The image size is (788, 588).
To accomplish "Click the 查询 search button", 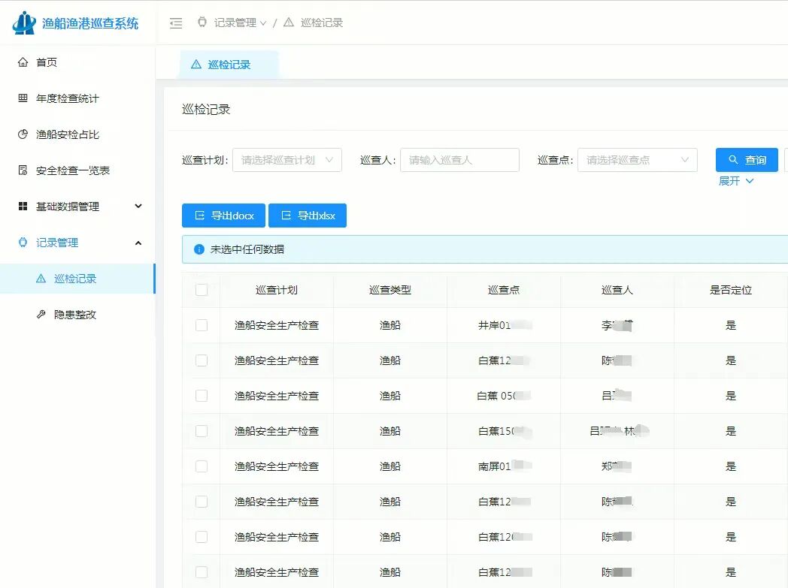I will pyautogui.click(x=747, y=160).
